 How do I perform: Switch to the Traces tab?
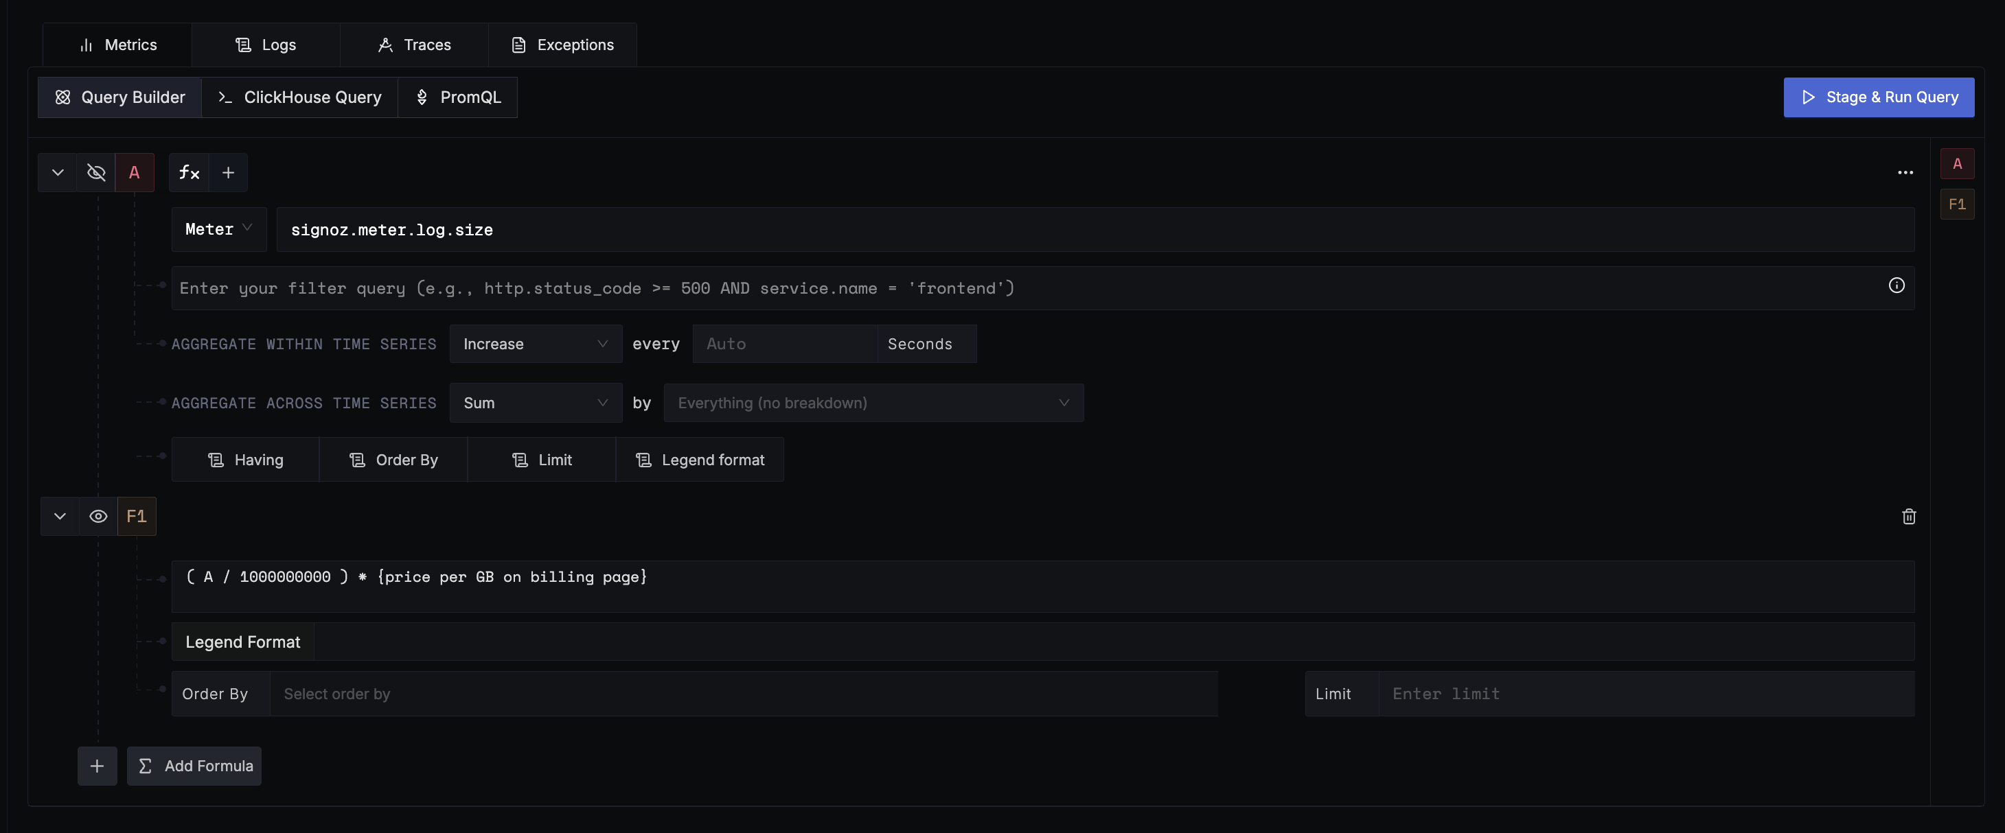tap(414, 45)
